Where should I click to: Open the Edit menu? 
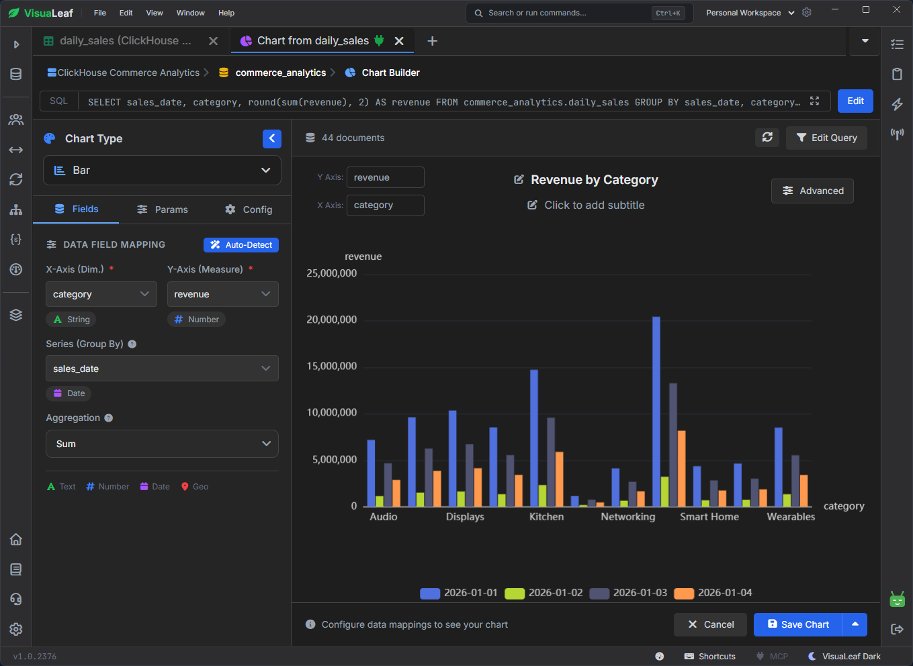click(x=126, y=13)
